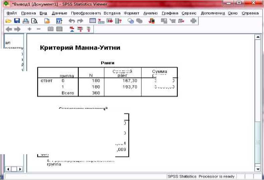This screenshot has width=264, height=180.
Task: Open the Анализ menu
Action: [150, 13]
